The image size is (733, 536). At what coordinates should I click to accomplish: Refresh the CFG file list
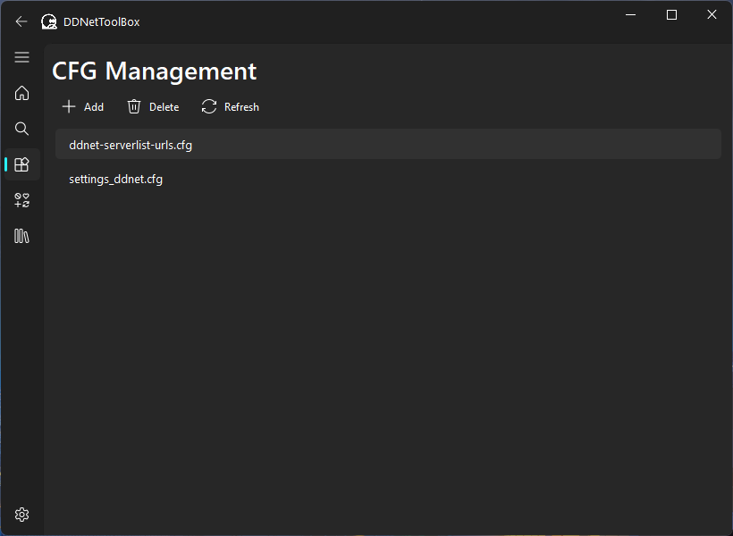(x=231, y=107)
